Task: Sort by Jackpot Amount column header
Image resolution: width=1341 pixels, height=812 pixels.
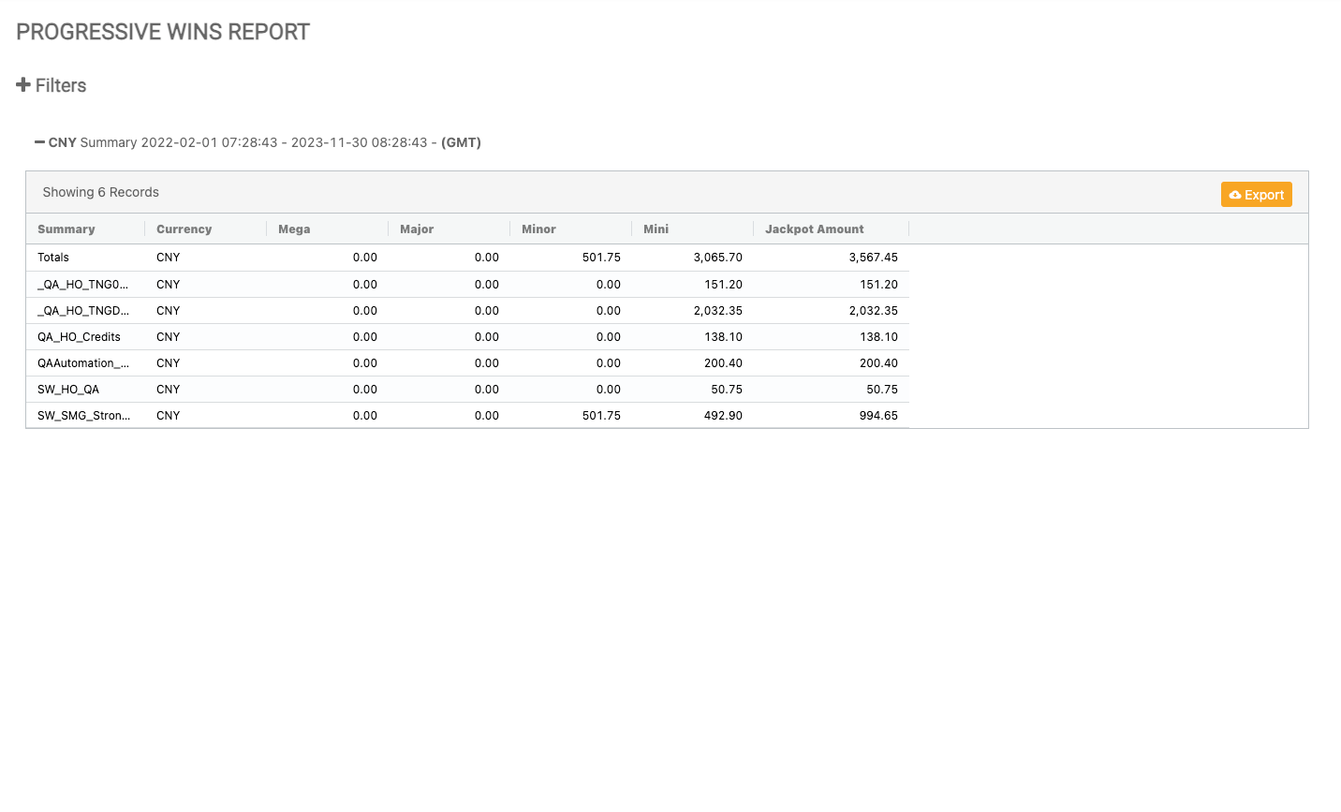Action: tap(814, 229)
